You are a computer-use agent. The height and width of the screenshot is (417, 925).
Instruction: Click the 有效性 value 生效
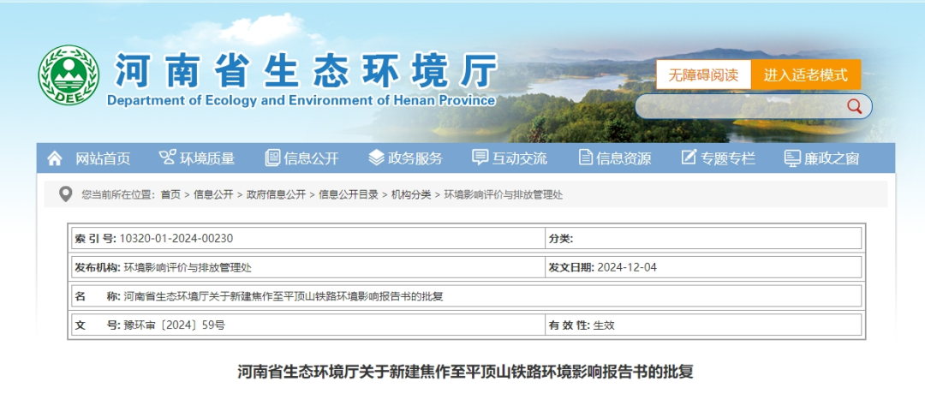point(604,325)
